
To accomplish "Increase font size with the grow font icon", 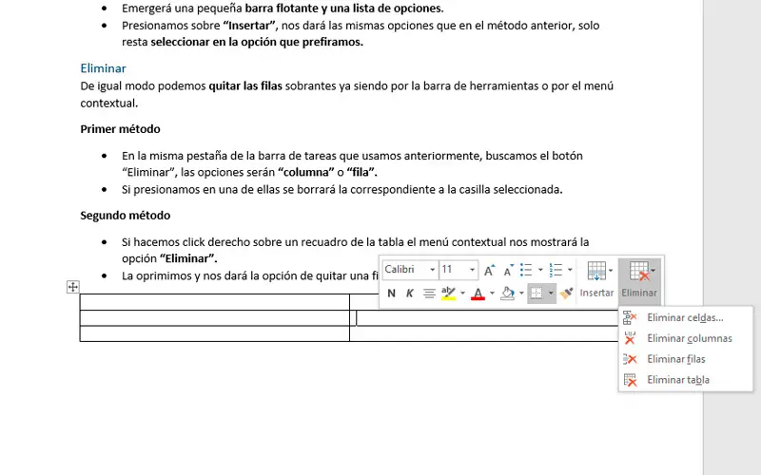I will pyautogui.click(x=489, y=270).
